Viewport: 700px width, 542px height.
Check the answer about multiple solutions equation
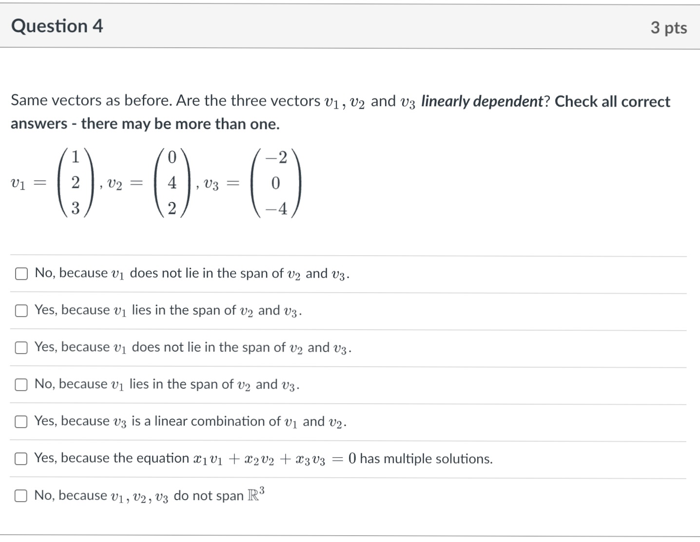[21, 459]
